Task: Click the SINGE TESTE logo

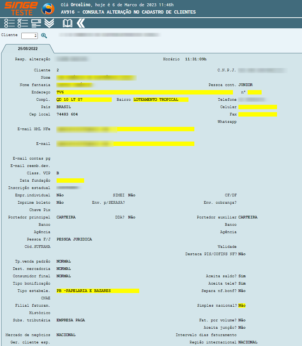Action: pos(21,8)
